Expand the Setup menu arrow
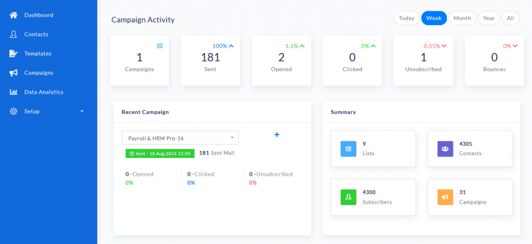 pos(82,111)
